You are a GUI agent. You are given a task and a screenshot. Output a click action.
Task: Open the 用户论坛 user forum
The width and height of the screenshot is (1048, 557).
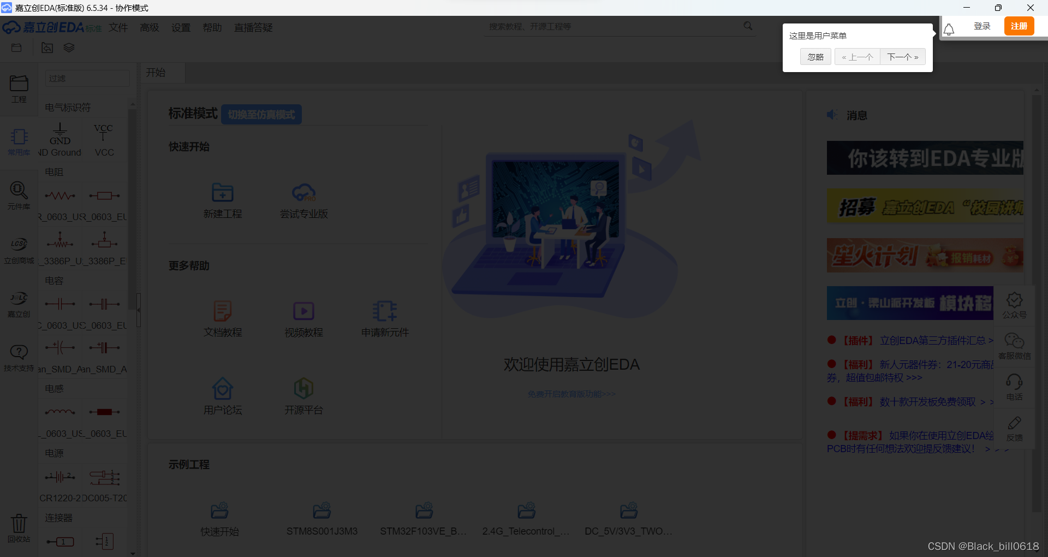pos(223,396)
